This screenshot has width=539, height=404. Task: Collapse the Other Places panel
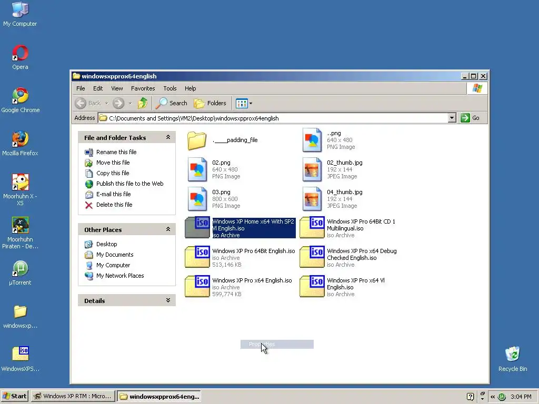click(x=168, y=229)
